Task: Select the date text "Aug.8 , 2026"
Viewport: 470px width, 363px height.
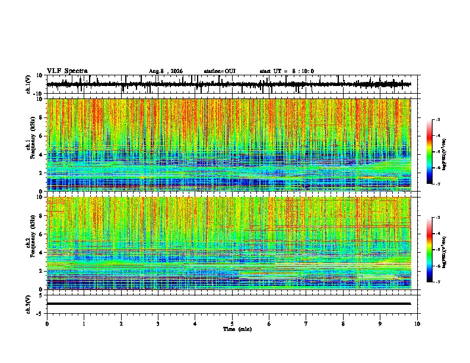Action: 166,71
